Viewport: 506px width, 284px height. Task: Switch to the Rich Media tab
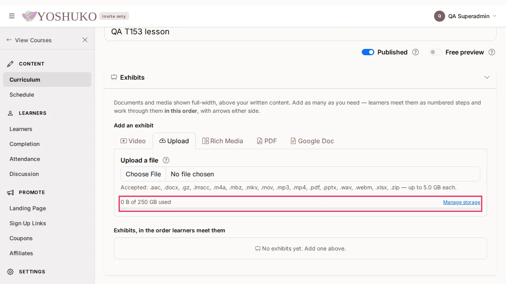coord(223,141)
